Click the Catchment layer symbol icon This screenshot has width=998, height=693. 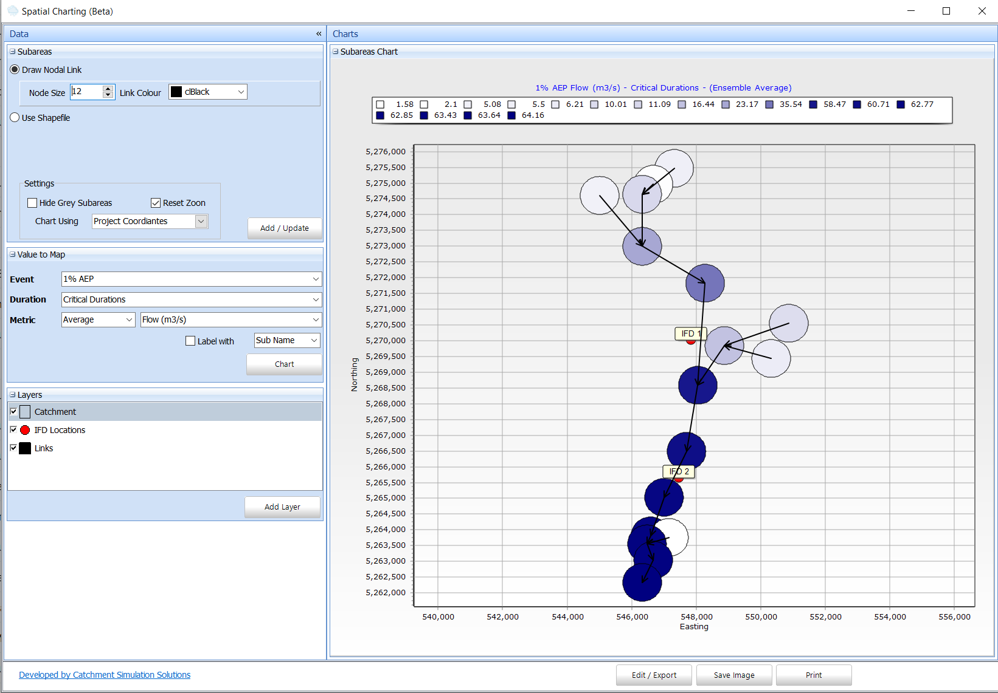coord(25,412)
